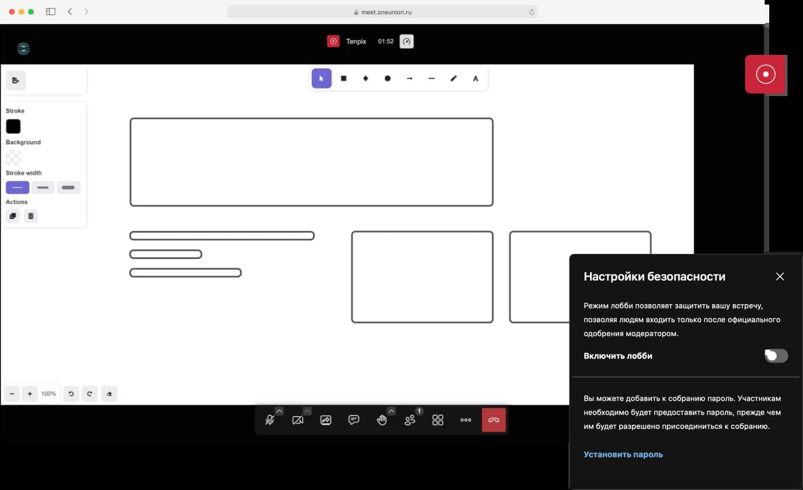
Task: Clear the canvas with eraser icon
Action: (x=109, y=394)
